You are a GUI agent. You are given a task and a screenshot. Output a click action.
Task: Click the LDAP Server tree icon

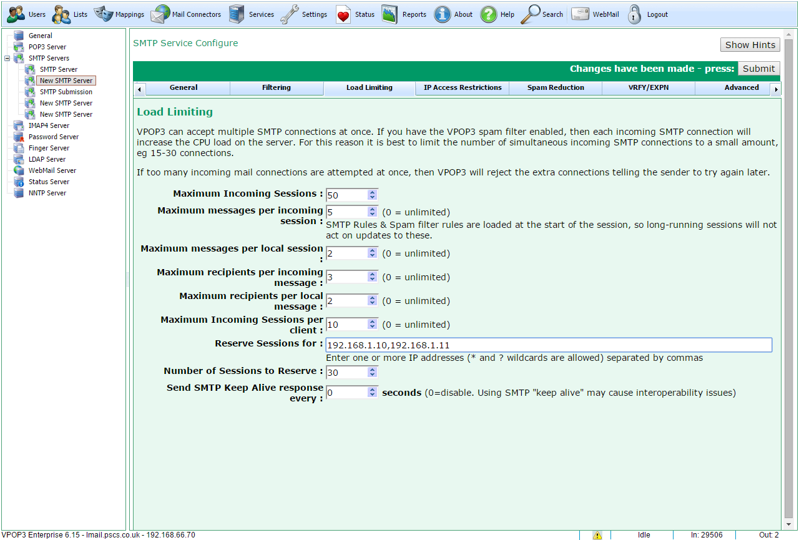19,159
